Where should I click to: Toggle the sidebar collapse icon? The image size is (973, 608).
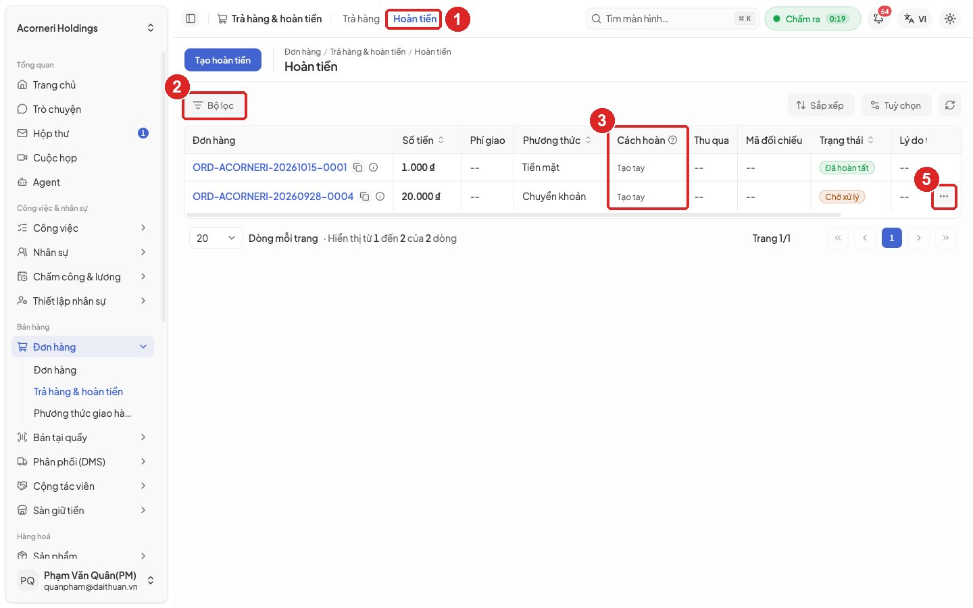pos(191,19)
